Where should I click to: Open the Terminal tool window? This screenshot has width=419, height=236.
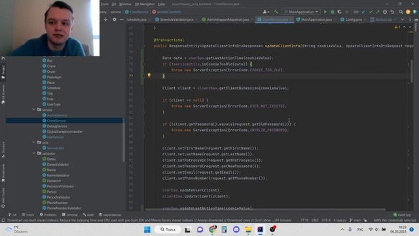coord(70,214)
